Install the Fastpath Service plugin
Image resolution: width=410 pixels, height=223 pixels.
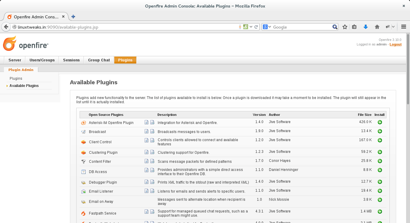(x=380, y=212)
